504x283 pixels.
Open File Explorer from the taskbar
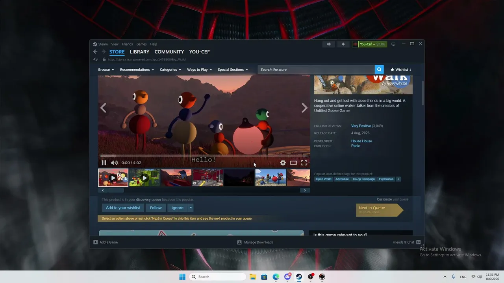click(x=252, y=277)
